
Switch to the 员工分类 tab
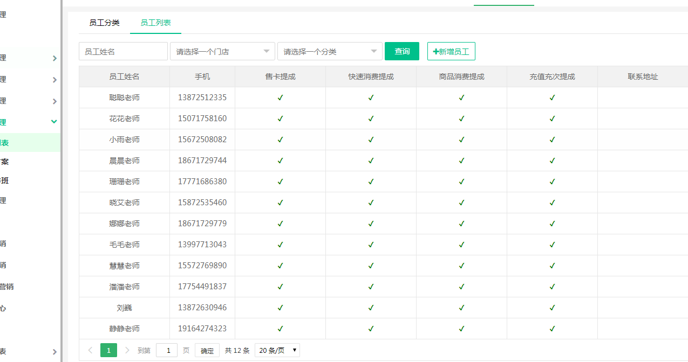click(104, 23)
